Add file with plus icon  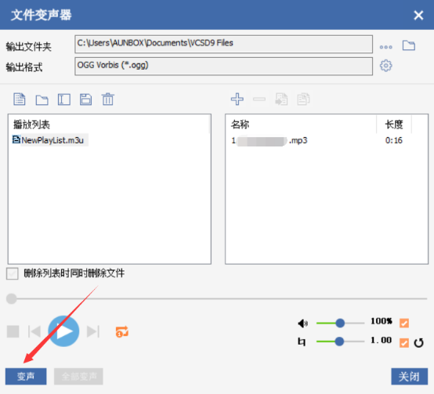237,99
